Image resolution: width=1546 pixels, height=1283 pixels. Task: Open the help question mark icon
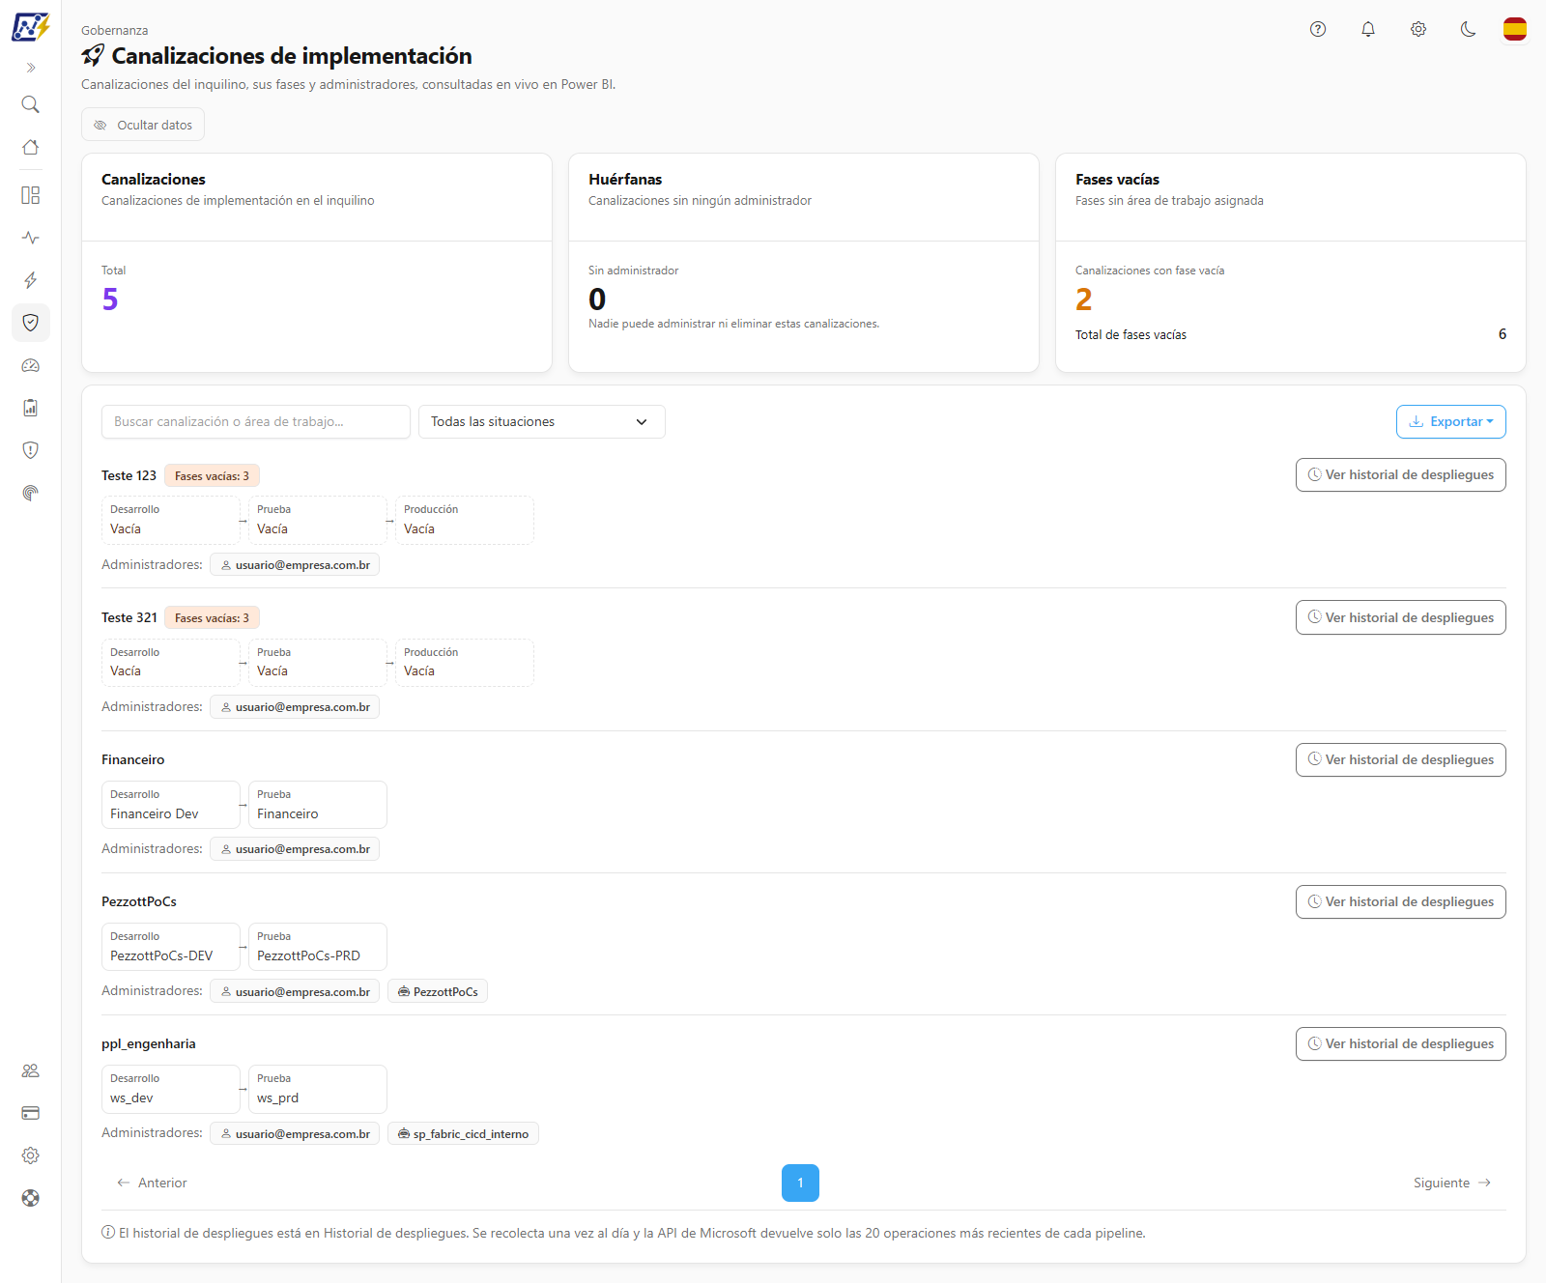[x=1318, y=29]
